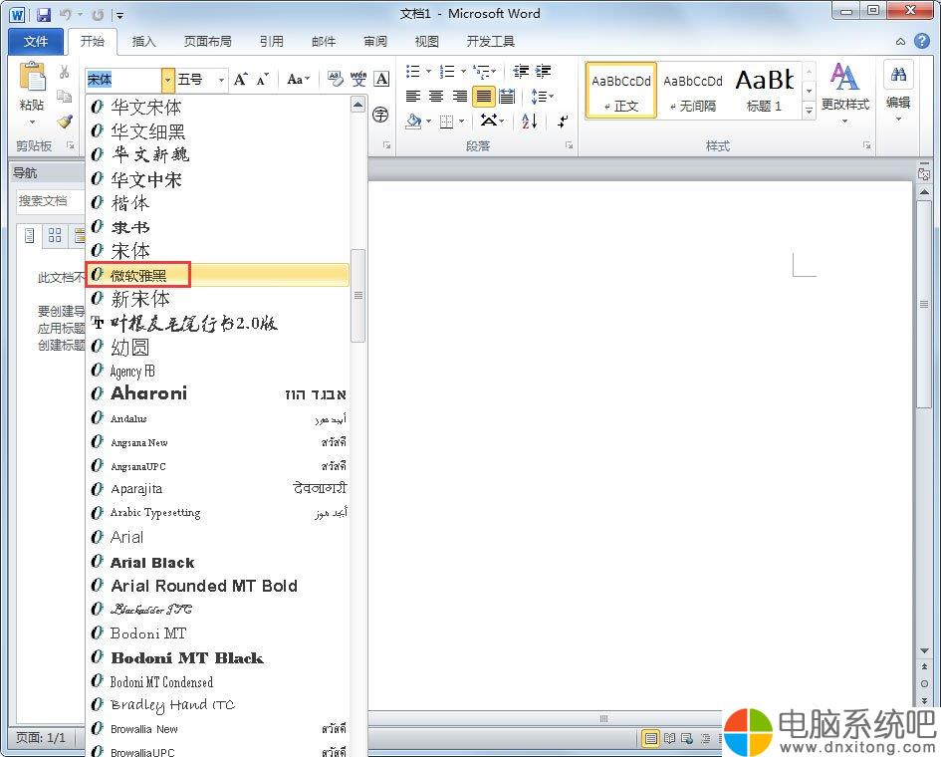Open clipboard pane launcher next to 剪贴板
941x757 pixels.
tap(71, 145)
